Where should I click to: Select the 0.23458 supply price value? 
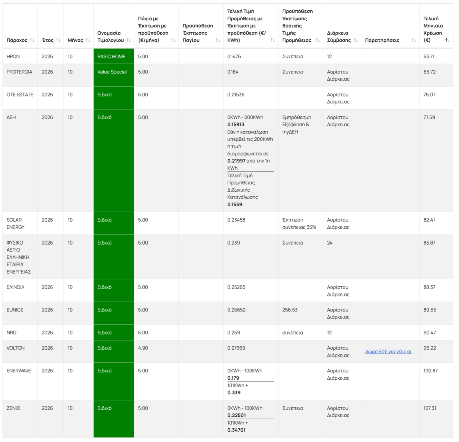coord(236,220)
